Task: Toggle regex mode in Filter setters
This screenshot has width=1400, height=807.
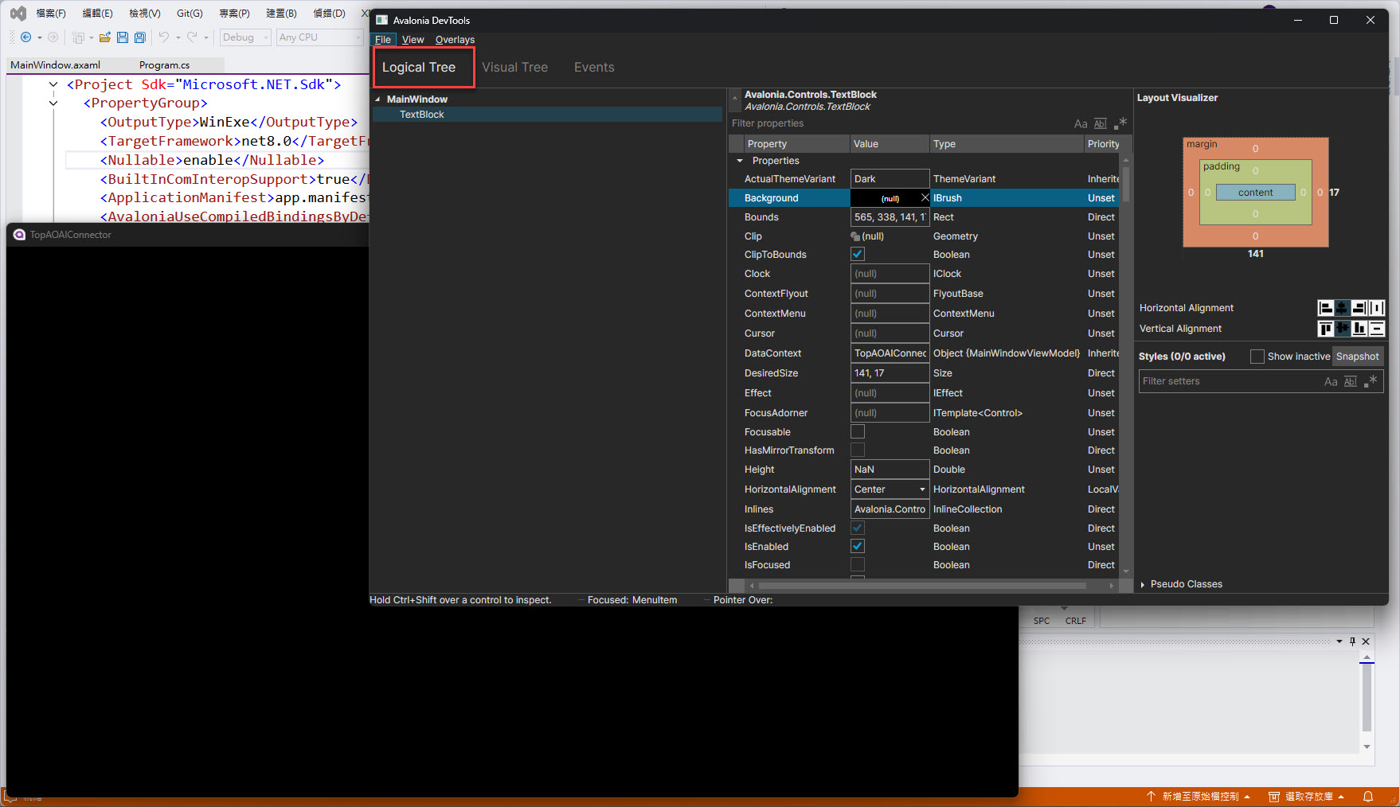Action: coord(1371,381)
